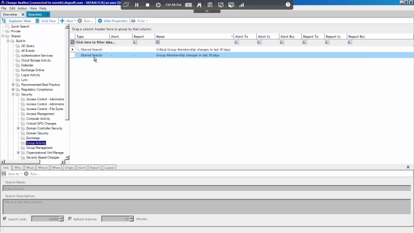Select the Logon Activity folder
Screen dimensions: 414x233
(x=30, y=75)
